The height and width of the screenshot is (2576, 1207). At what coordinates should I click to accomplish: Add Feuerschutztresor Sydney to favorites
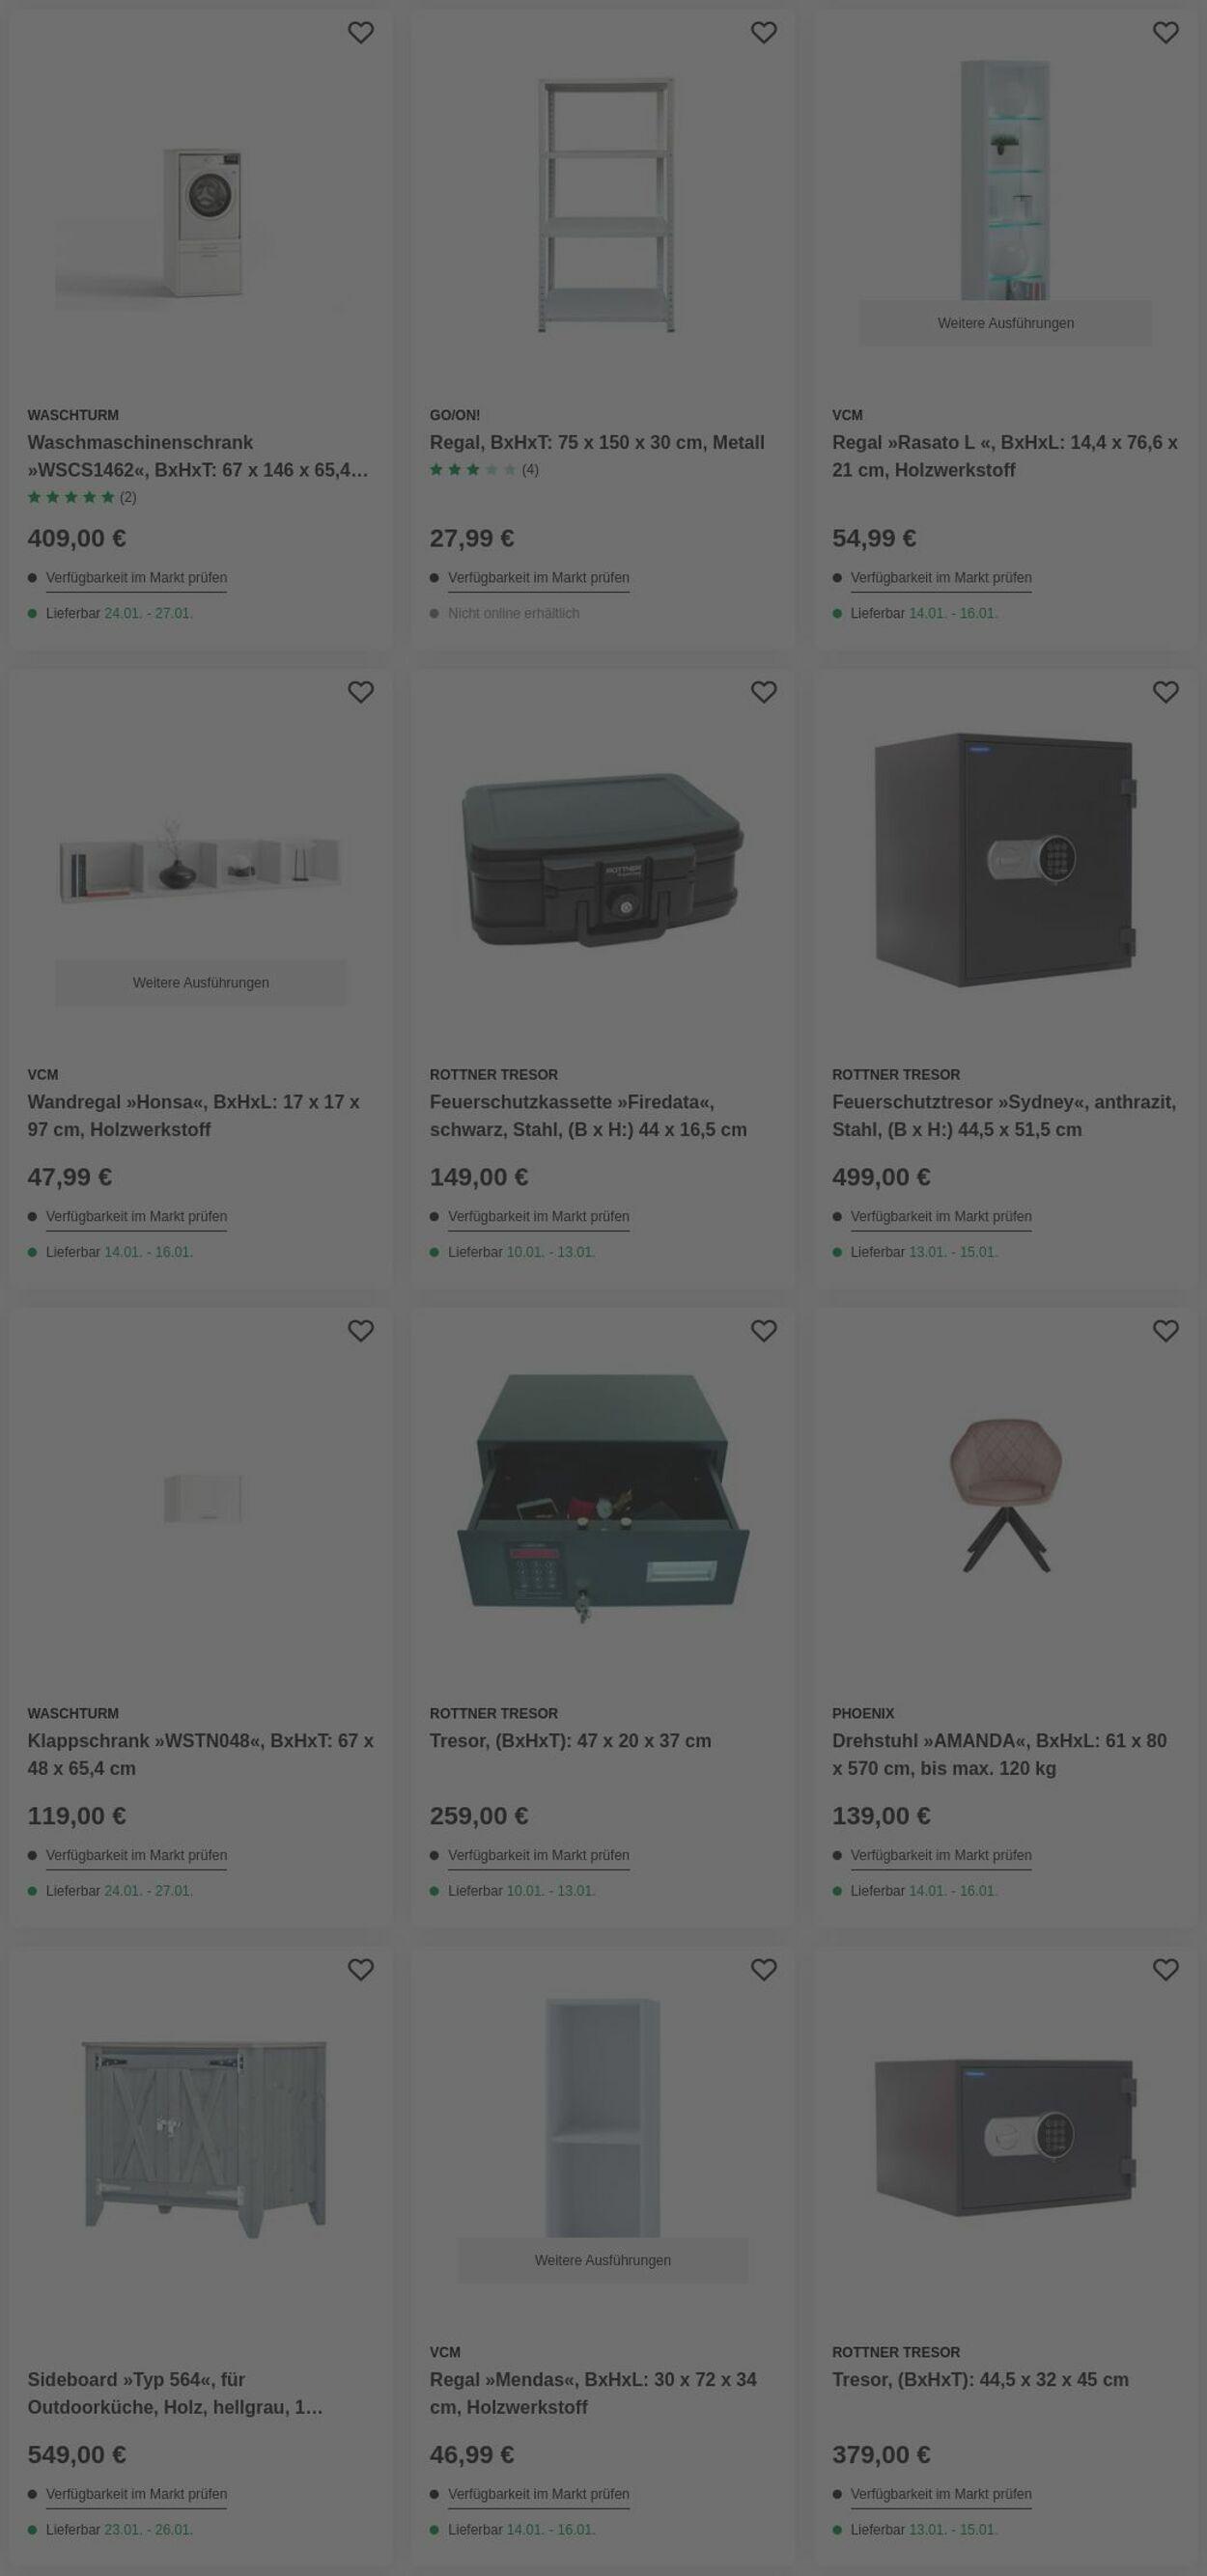pyautogui.click(x=1166, y=692)
